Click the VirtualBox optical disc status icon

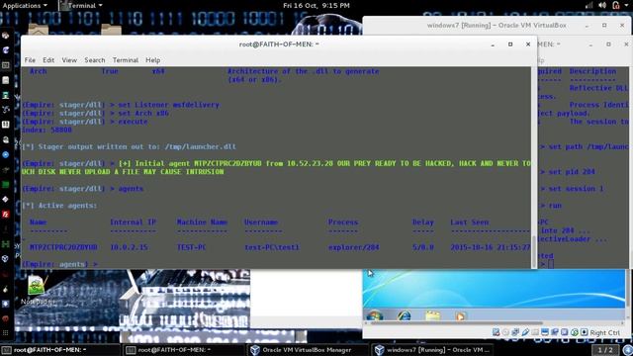[505, 332]
